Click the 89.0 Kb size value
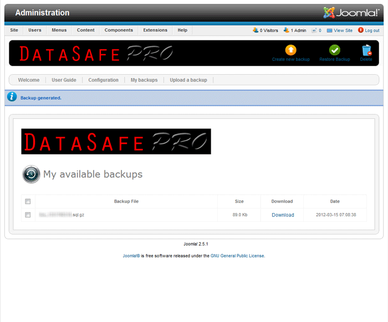Screen dimensions: 388x322 point(240,215)
